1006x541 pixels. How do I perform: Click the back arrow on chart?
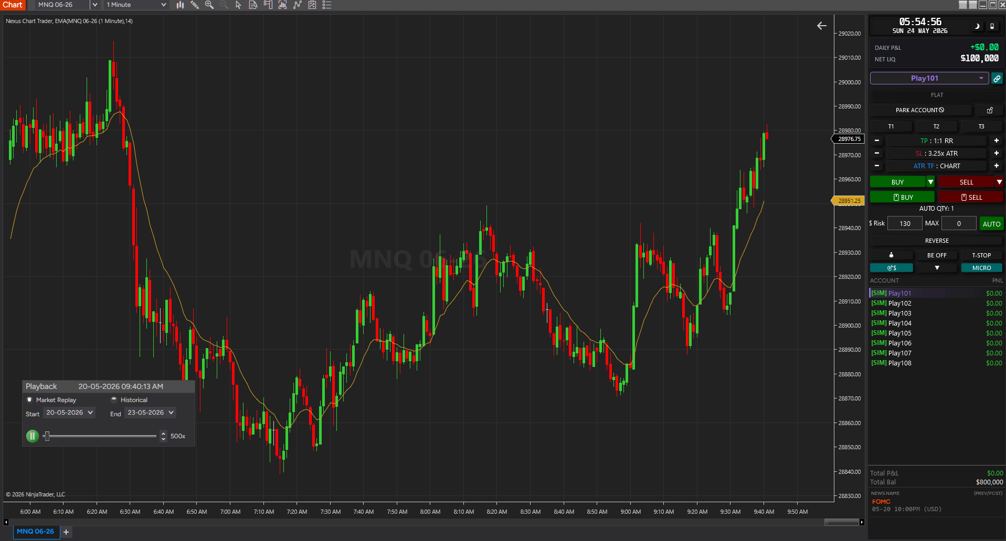822,26
